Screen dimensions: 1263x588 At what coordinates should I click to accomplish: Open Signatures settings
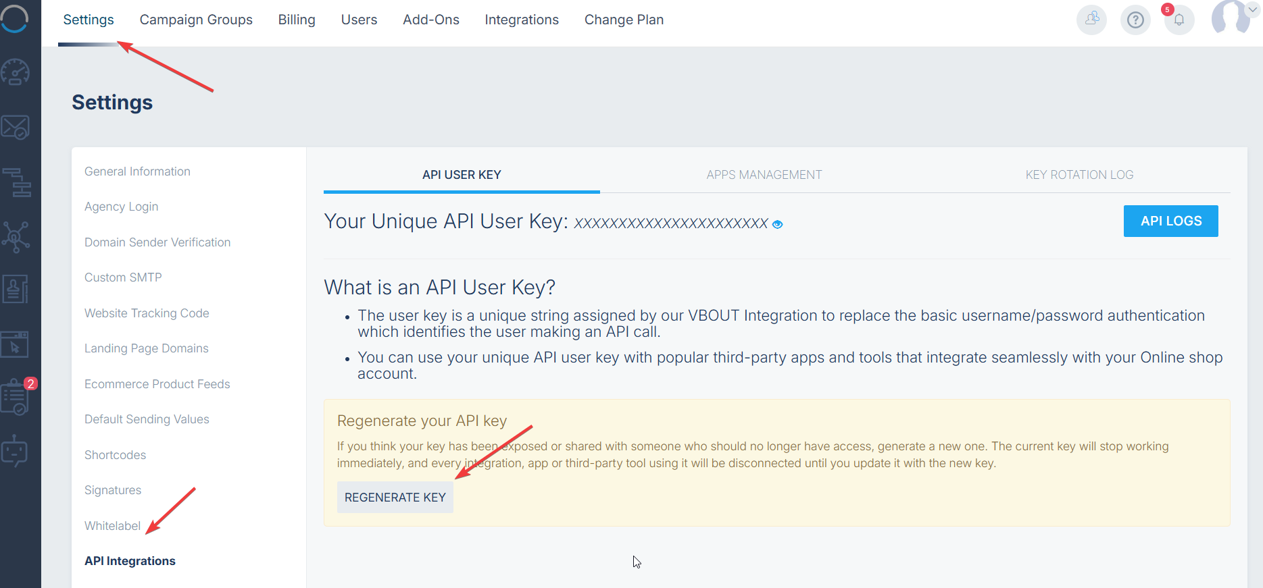tap(113, 490)
